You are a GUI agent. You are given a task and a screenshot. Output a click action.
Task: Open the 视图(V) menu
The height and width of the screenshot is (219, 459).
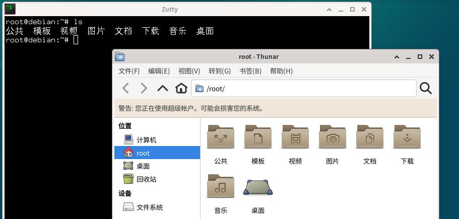tap(189, 71)
